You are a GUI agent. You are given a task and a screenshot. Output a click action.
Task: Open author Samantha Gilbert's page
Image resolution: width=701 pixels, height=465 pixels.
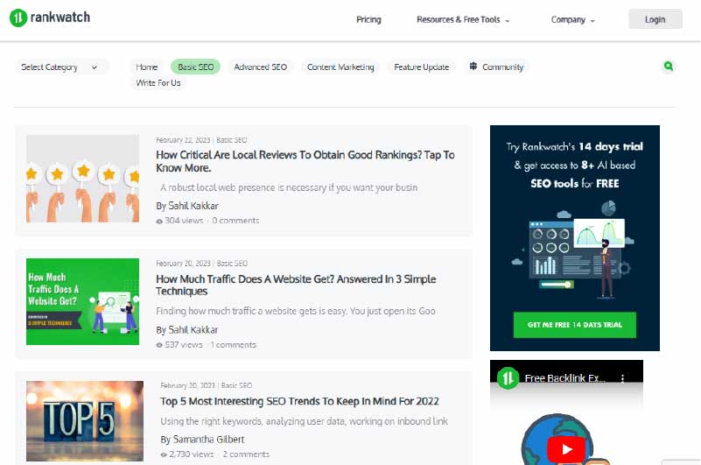(208, 440)
